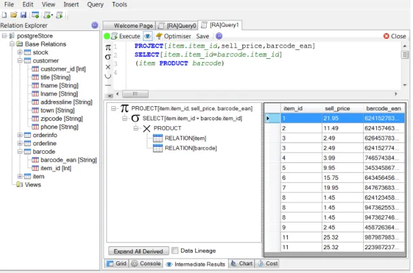Screen dimensions: 413x273
Task: Click the customer_id [Int] column icon
Action: click(x=35, y=69)
